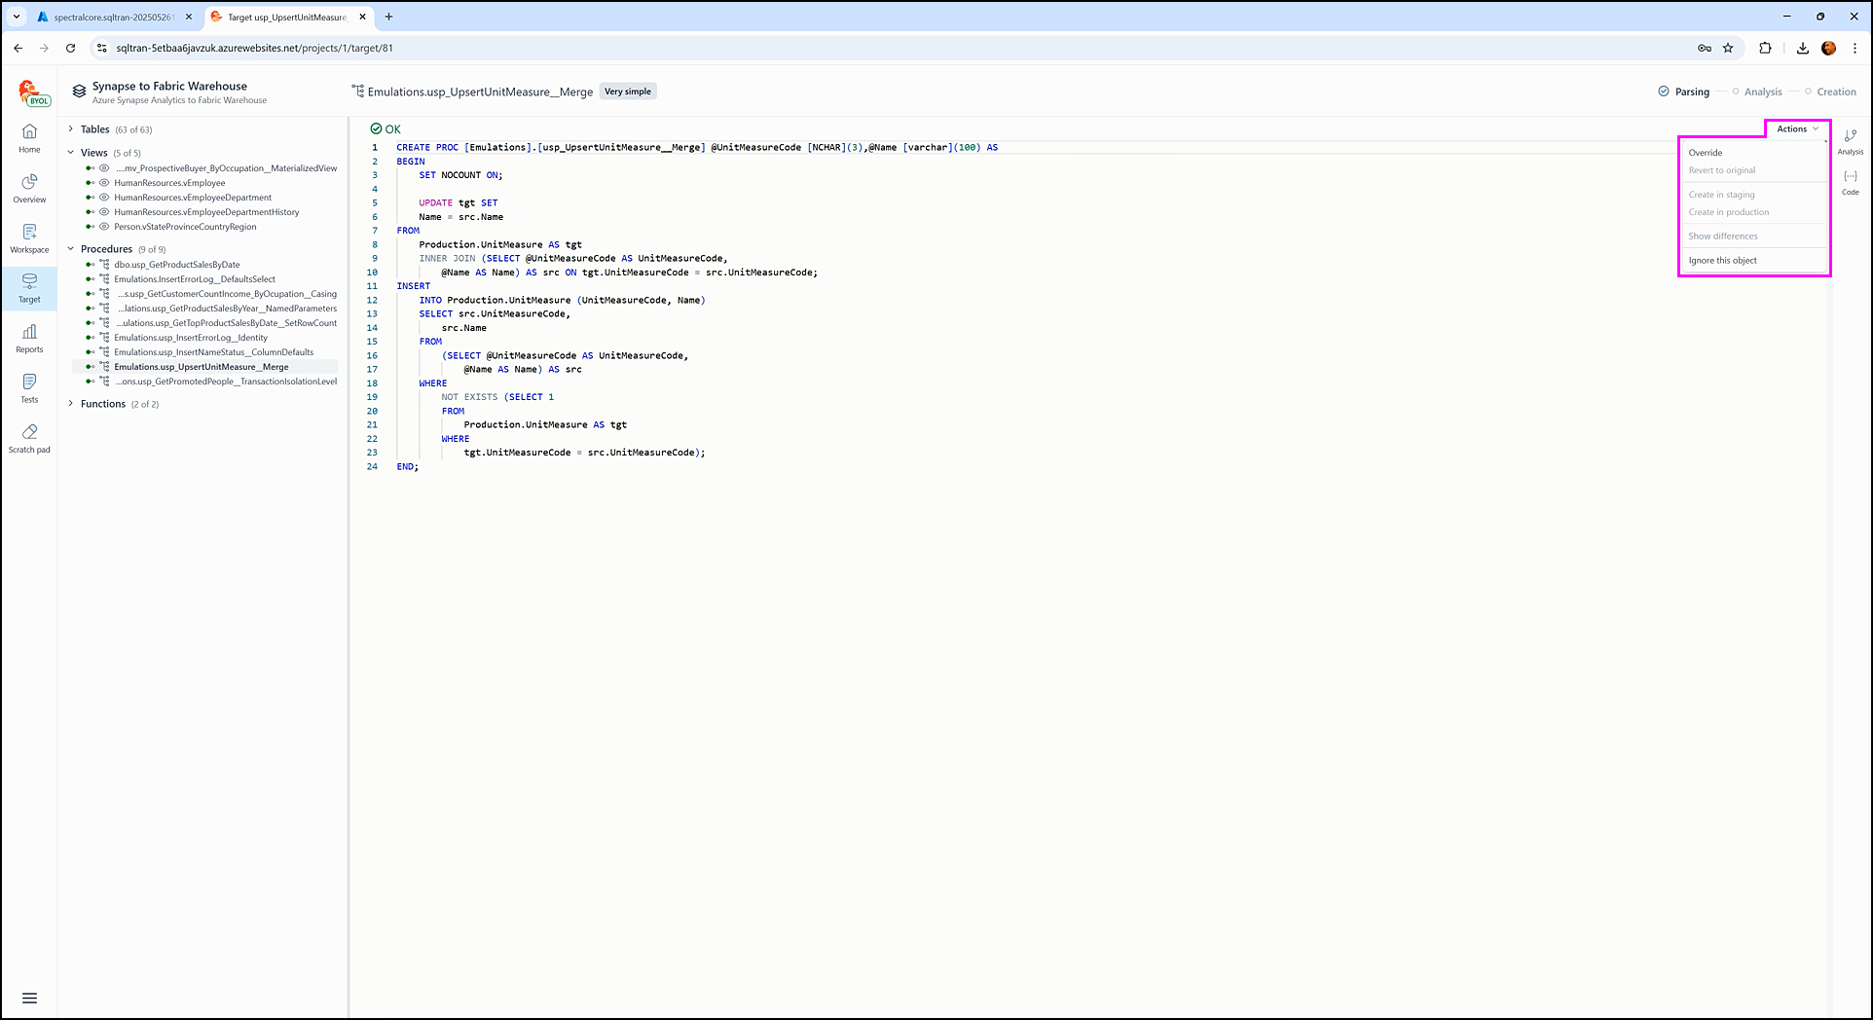The width and height of the screenshot is (1873, 1020).
Task: Select Ignore this object menu entry
Action: click(x=1722, y=261)
